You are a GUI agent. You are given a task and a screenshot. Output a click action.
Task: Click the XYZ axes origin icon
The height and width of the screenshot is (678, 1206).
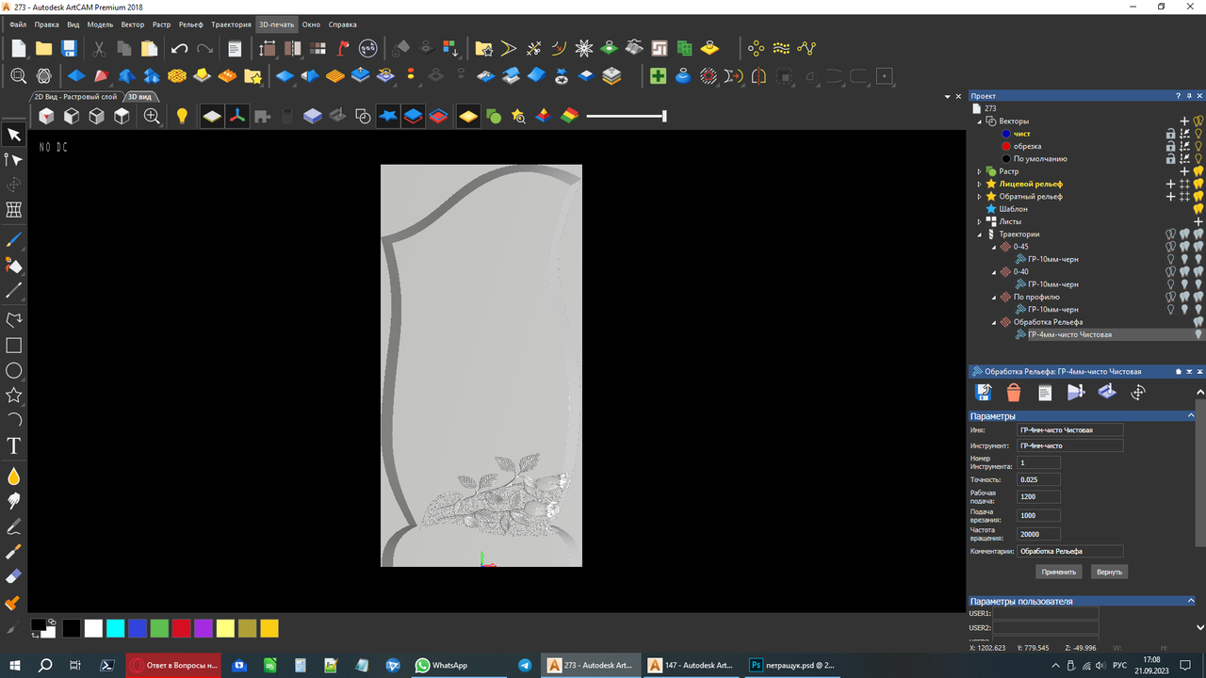pos(237,116)
